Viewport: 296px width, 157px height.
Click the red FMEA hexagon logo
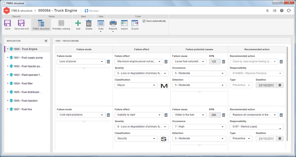[x=6, y=11]
